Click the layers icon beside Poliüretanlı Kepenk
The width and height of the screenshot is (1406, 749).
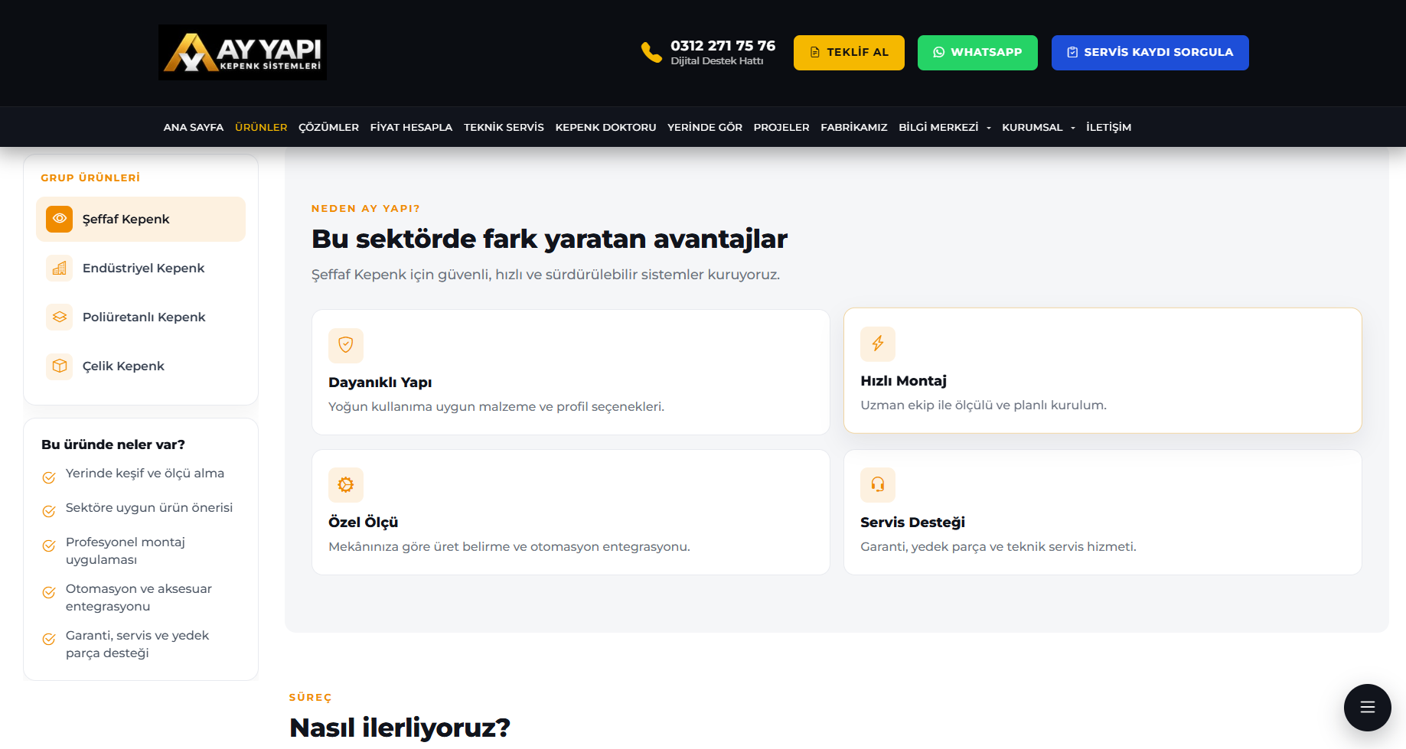60,317
